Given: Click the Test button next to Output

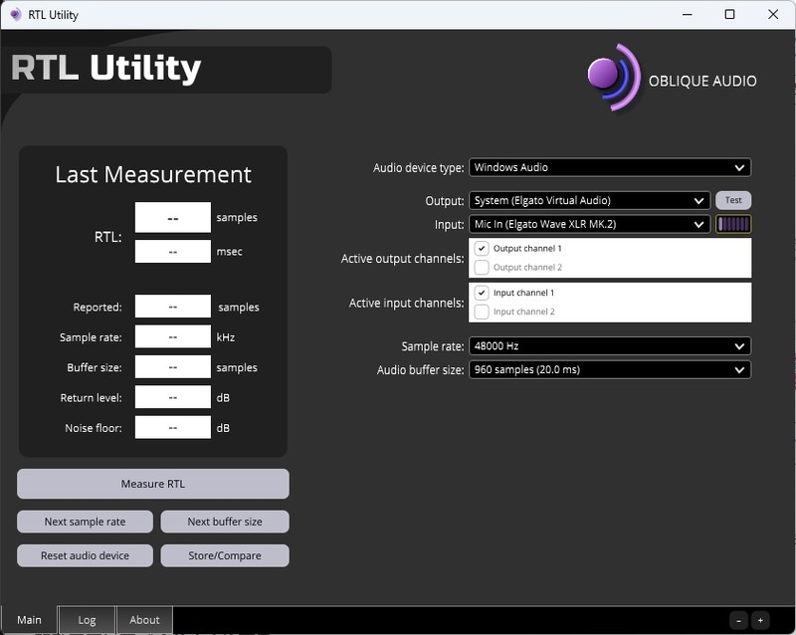Looking at the screenshot, I should [733, 198].
